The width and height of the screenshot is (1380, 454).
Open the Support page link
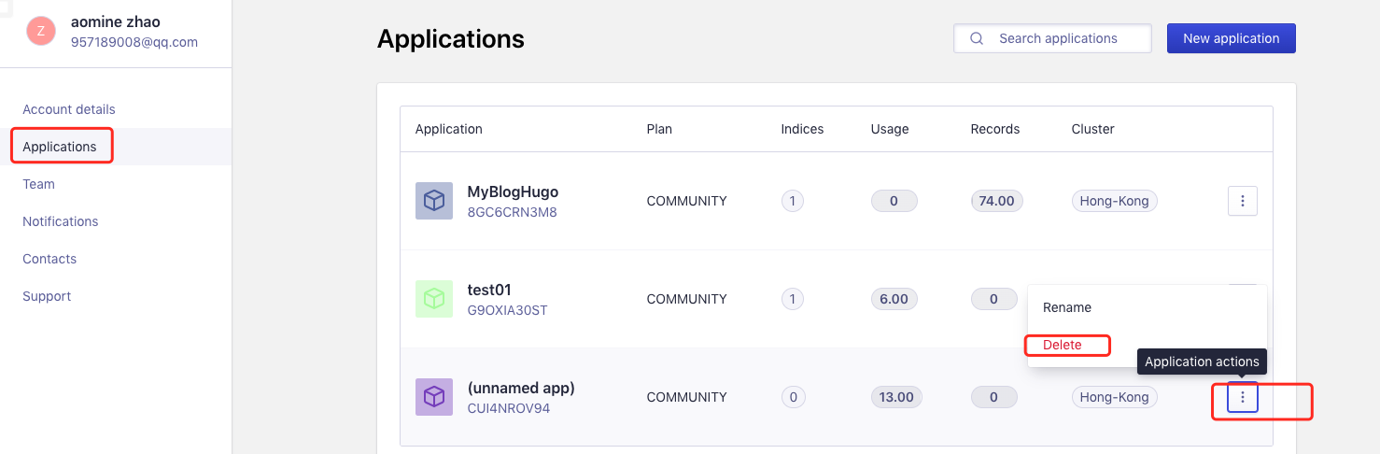point(47,296)
